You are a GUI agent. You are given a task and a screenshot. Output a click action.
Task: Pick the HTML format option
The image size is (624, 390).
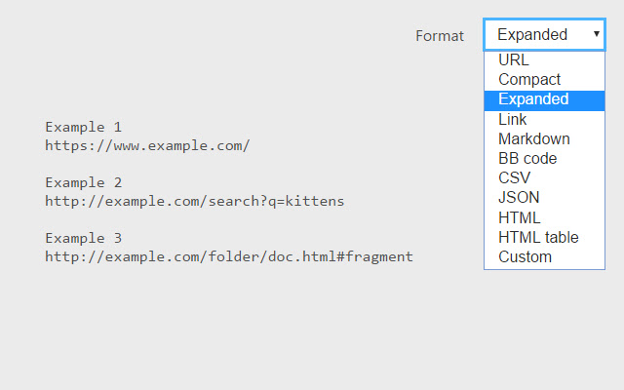pyautogui.click(x=520, y=217)
